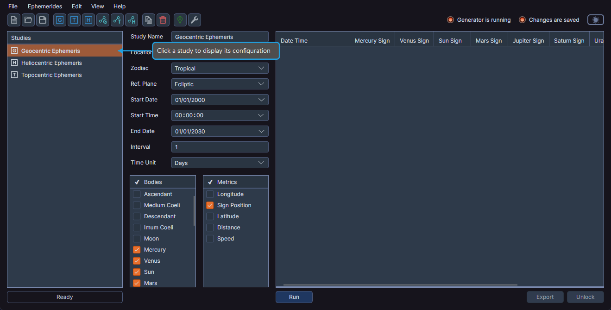Image resolution: width=611 pixels, height=310 pixels.
Task: Open the Ephemerides menu
Action: [x=44, y=6]
